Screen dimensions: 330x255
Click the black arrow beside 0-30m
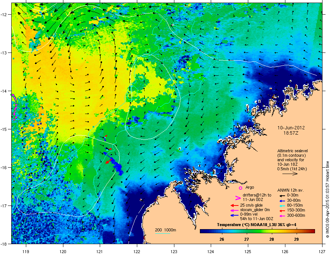[282, 195]
